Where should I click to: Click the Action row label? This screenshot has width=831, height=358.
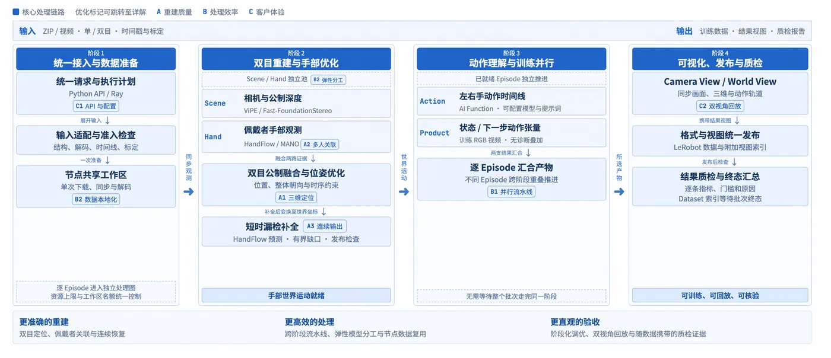[432, 101]
